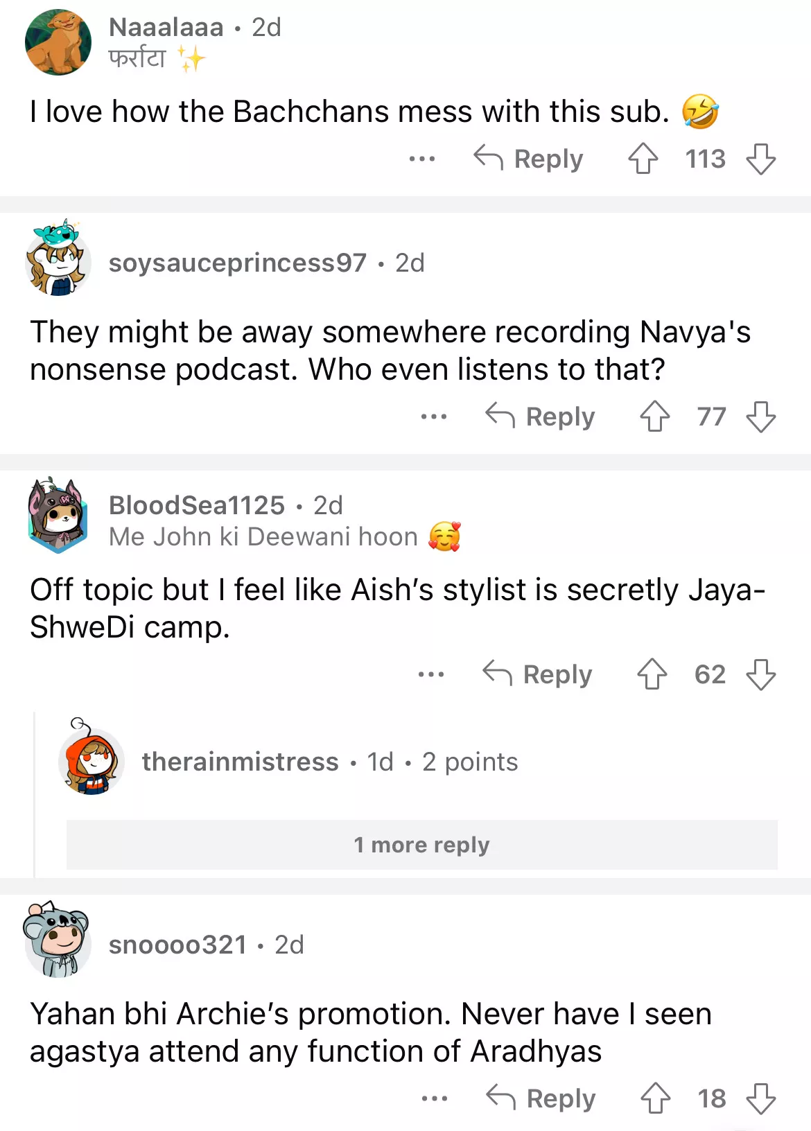Expand therainmistress's collapsed comment
The image size is (811, 1131).
pos(329,762)
